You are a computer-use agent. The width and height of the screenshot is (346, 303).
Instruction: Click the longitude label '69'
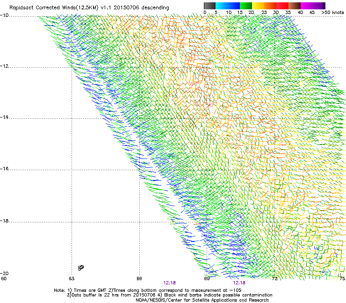(207, 278)
